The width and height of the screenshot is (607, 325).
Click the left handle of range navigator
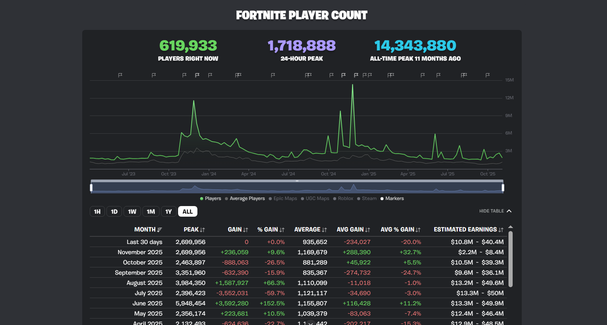91,187
